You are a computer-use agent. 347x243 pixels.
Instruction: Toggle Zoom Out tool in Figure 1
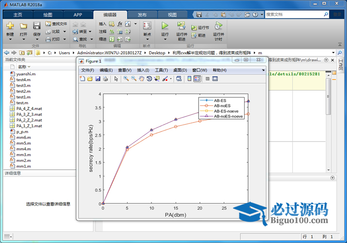133,79
